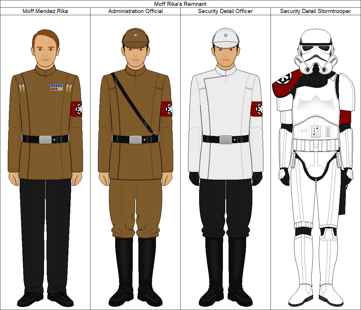Screen dimensions: 361x310
Task: Click the Stormtrooper's red shoulder pauldron
Action: pos(287,83)
